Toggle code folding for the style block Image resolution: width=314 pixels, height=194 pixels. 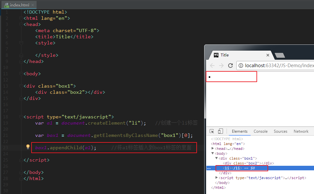click(x=21, y=42)
